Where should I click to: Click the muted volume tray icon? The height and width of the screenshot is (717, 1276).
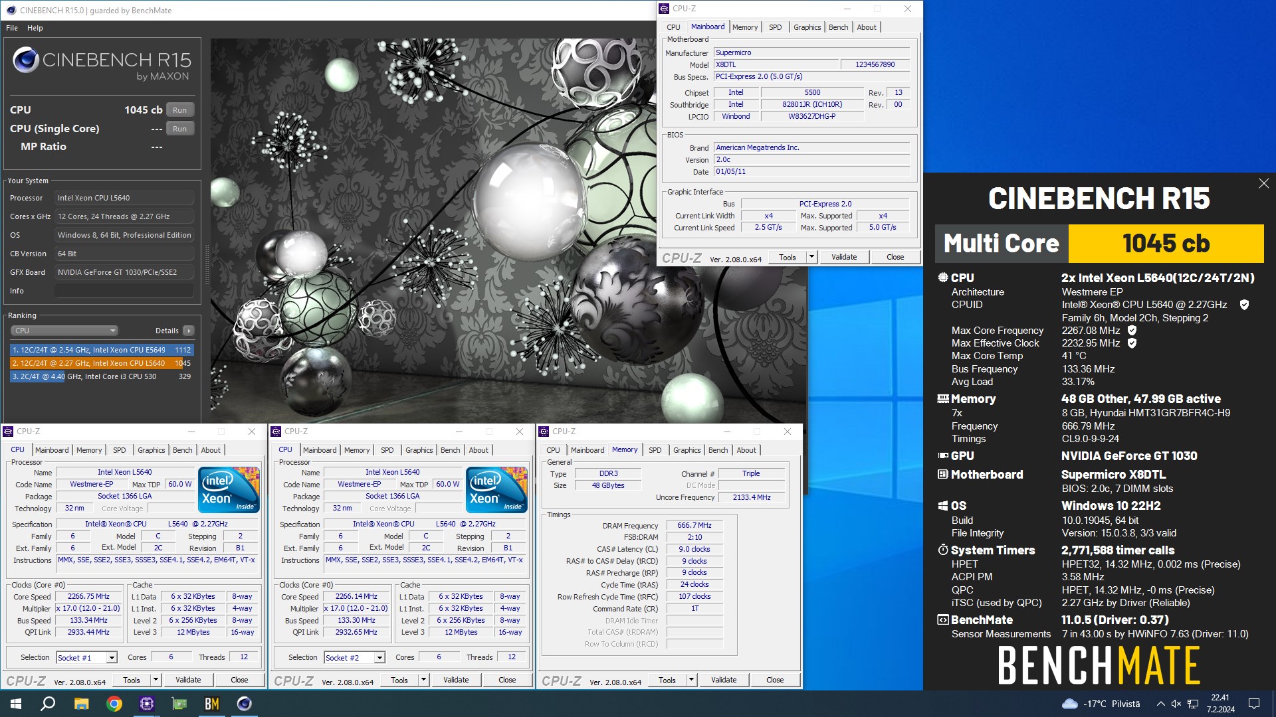tap(1176, 704)
